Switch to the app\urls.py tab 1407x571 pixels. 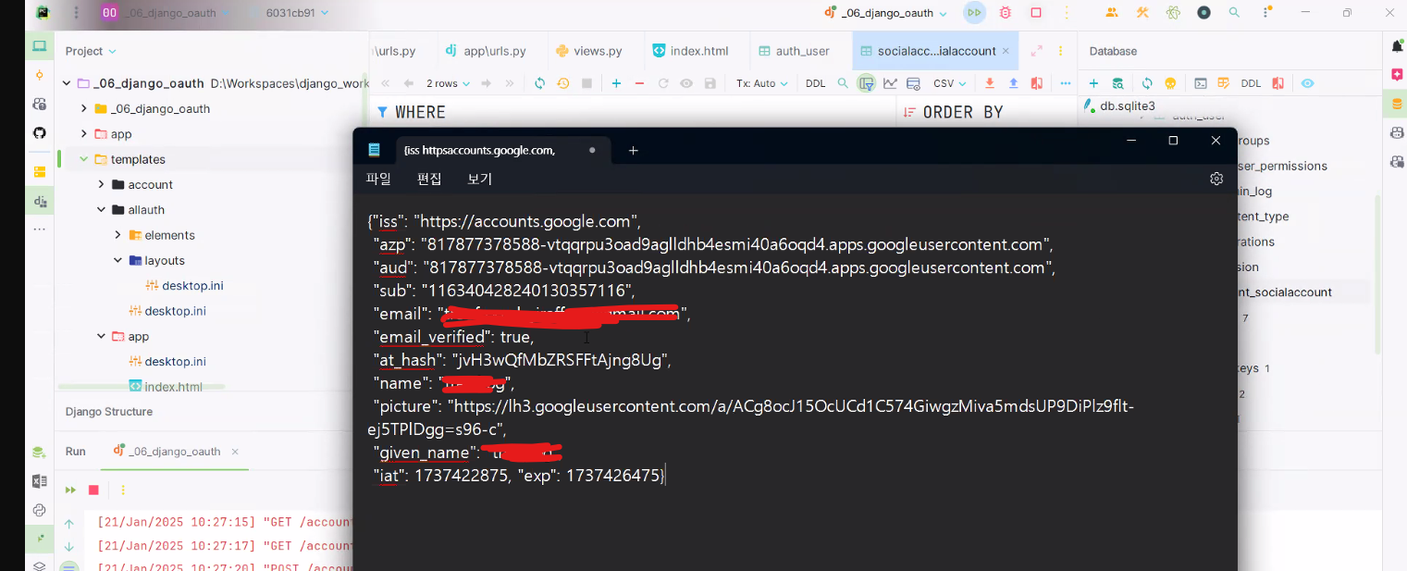486,51
